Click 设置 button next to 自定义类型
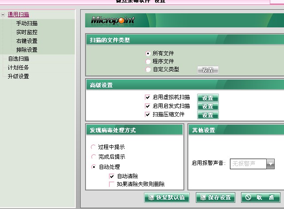The height and width of the screenshot is (209, 284). [x=208, y=70]
